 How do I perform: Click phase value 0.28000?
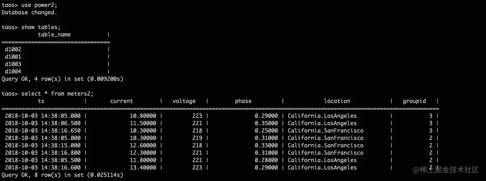click(266, 160)
